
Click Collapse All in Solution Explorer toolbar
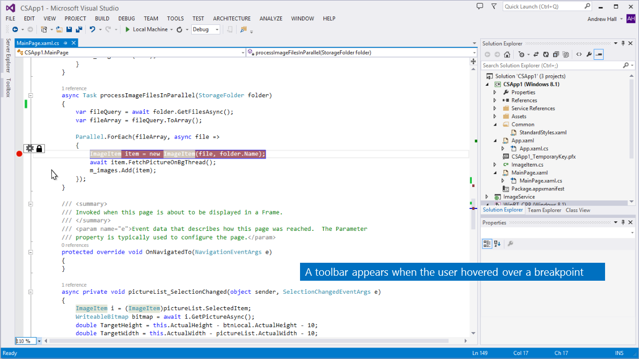click(x=555, y=54)
